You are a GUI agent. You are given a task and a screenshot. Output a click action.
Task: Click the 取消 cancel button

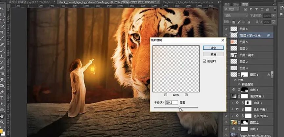point(213,54)
